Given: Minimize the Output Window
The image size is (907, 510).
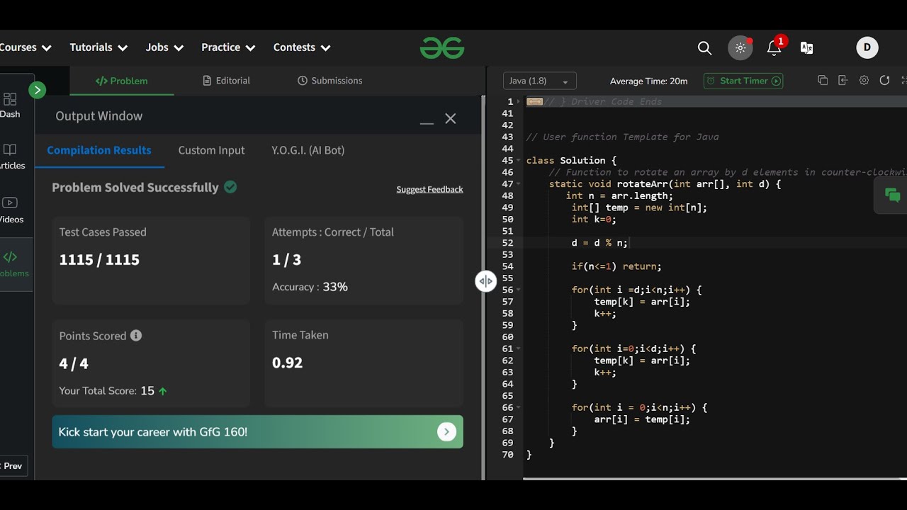Looking at the screenshot, I should [427, 122].
